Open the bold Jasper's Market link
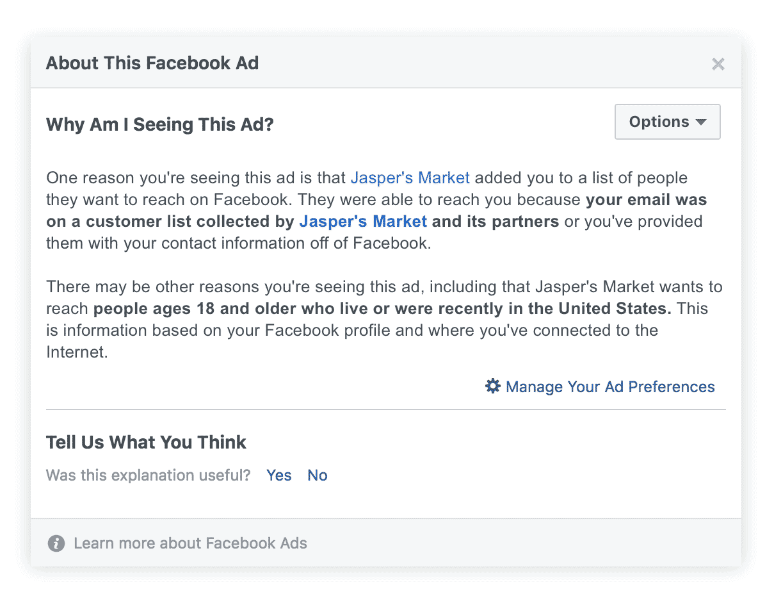This screenshot has height=603, width=774. click(x=362, y=222)
